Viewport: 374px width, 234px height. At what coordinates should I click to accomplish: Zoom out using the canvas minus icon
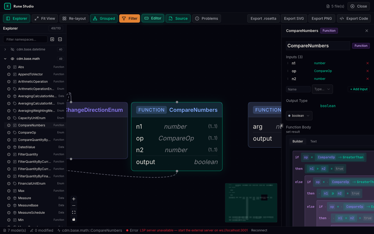pos(74,206)
